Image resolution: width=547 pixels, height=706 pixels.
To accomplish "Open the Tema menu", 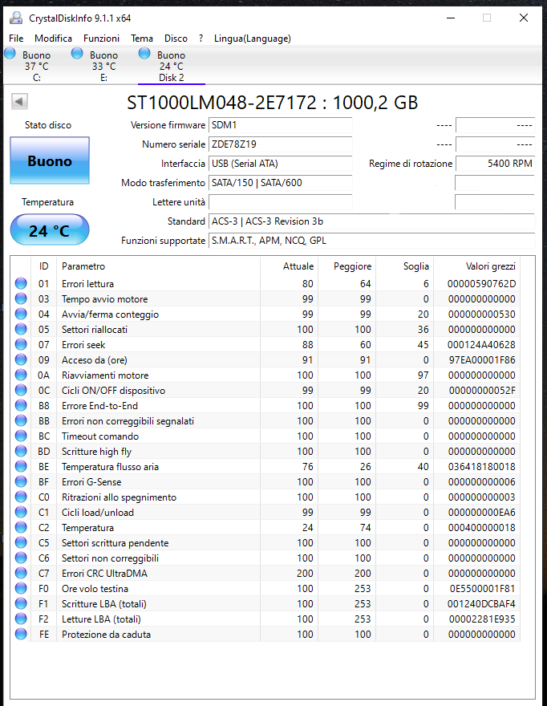I will (142, 38).
